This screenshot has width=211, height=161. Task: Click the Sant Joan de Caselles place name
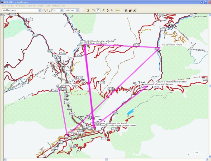[x=201, y=16]
